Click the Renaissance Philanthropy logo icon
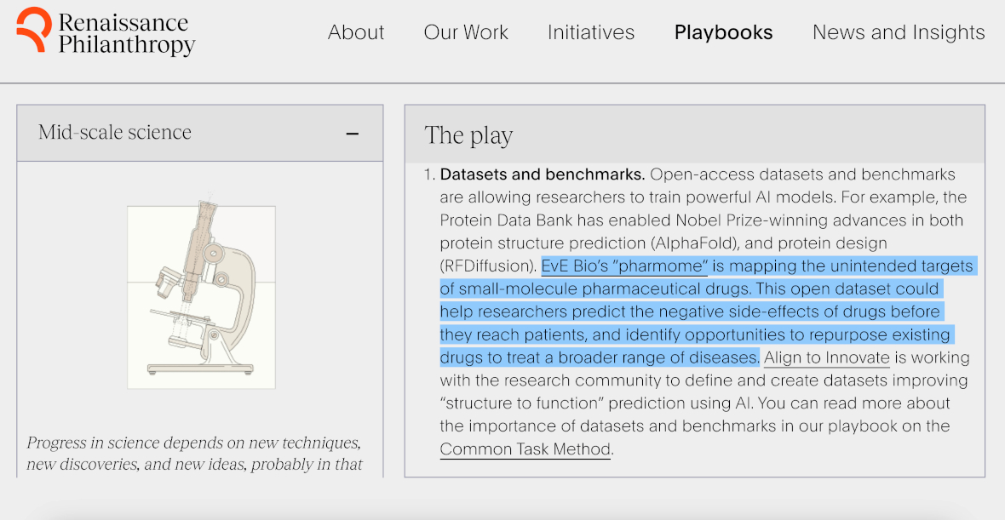Image resolution: width=1005 pixels, height=520 pixels. pos(33,30)
